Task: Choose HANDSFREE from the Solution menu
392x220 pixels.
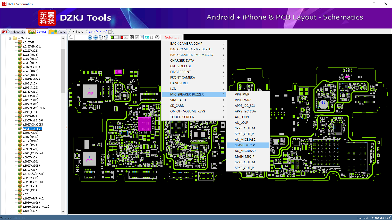Action: tap(194, 83)
